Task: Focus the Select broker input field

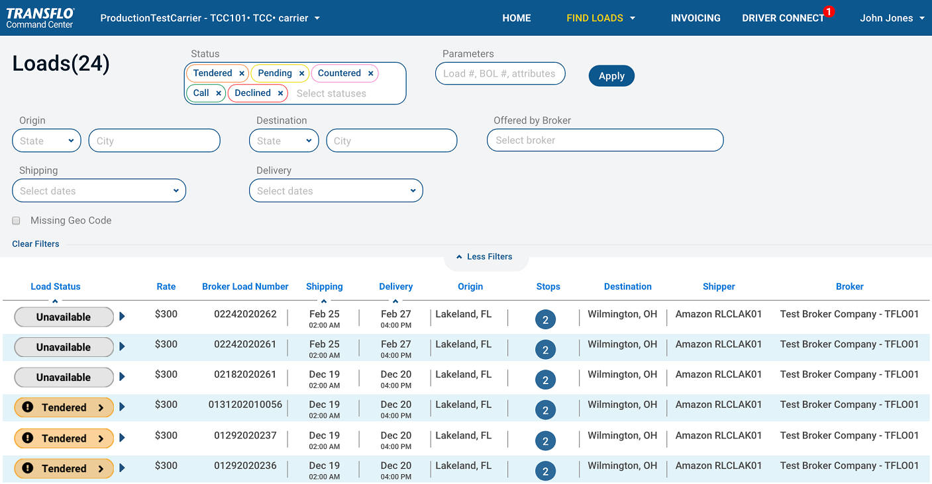Action: pyautogui.click(x=605, y=140)
